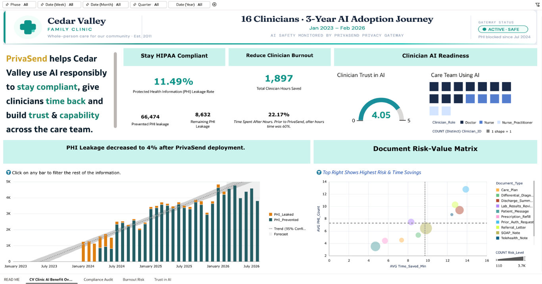Click the filter icon beside 'Top Right Shows Highest Risk'

(319, 173)
